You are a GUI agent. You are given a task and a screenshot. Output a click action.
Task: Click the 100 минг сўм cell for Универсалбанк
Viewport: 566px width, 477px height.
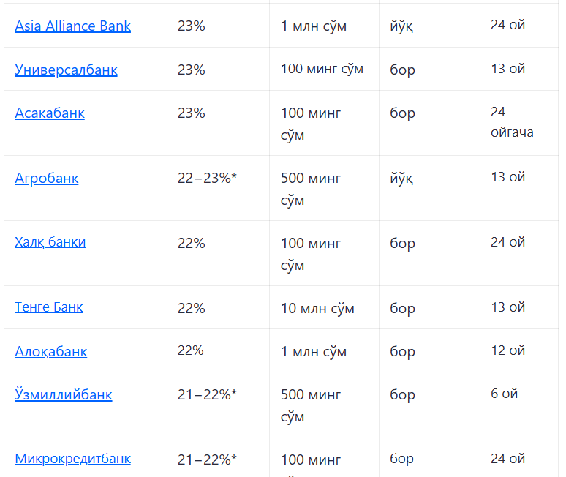[x=322, y=69]
